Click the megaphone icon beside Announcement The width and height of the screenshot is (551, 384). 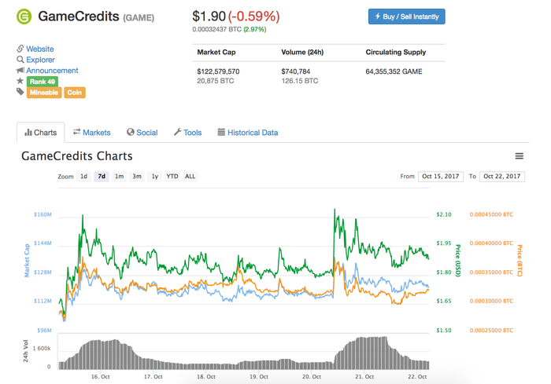(x=20, y=70)
